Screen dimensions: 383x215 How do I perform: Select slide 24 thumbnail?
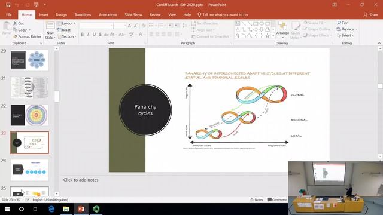pyautogui.click(x=29, y=170)
